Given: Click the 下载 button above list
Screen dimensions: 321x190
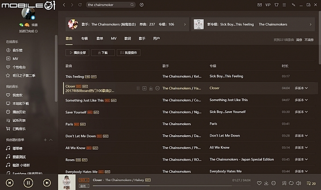Looking at the screenshot, I should (x=103, y=53).
